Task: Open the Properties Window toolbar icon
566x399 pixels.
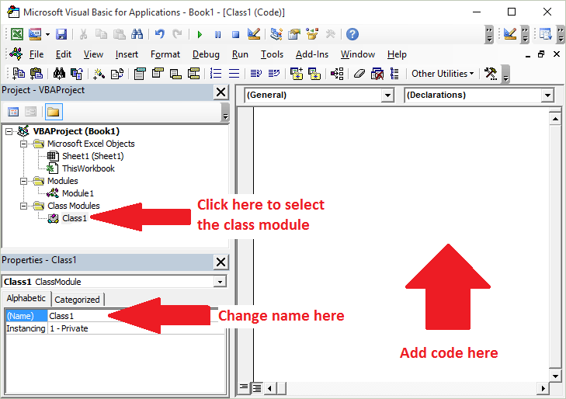Action: click(294, 34)
